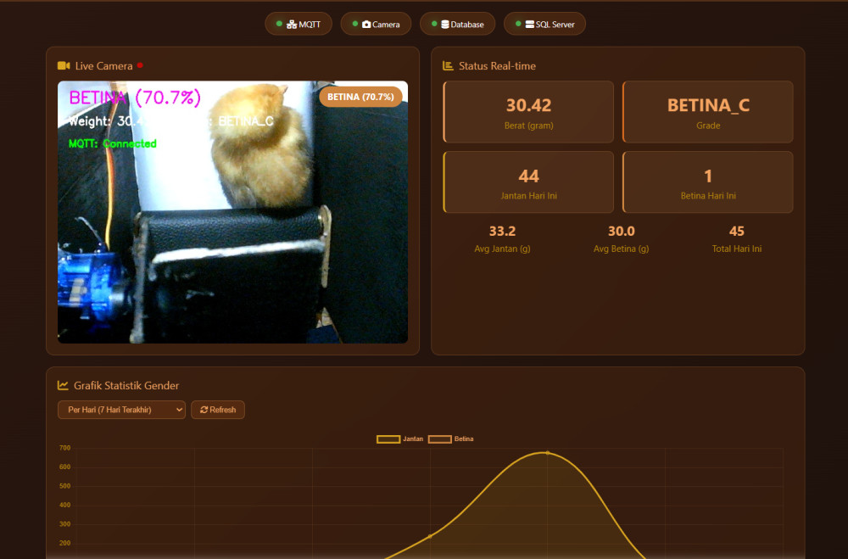Click the live camera video feed

coord(232,238)
